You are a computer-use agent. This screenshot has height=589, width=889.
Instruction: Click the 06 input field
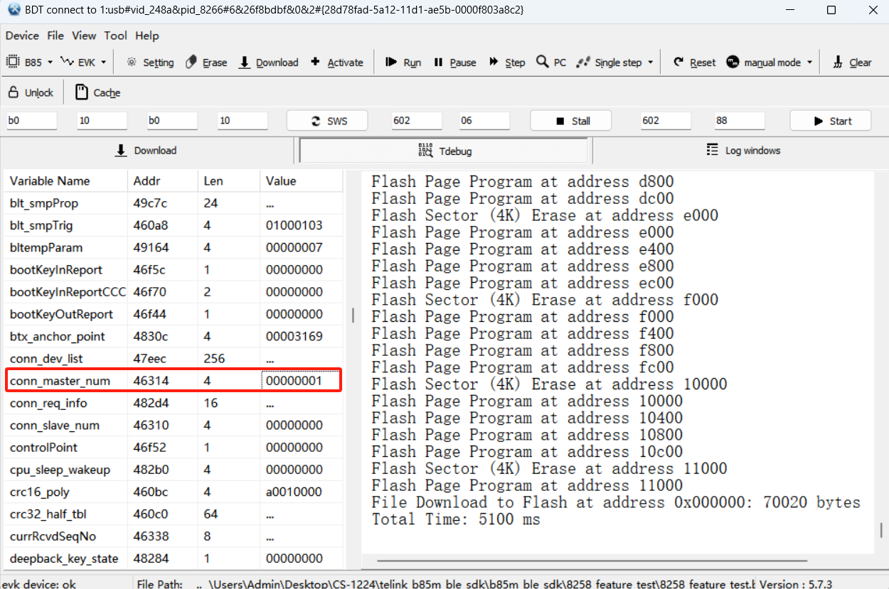[484, 121]
